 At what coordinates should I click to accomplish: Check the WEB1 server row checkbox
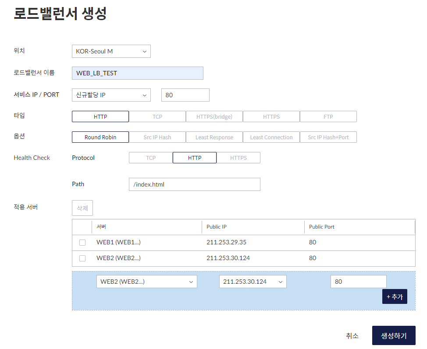click(82, 243)
